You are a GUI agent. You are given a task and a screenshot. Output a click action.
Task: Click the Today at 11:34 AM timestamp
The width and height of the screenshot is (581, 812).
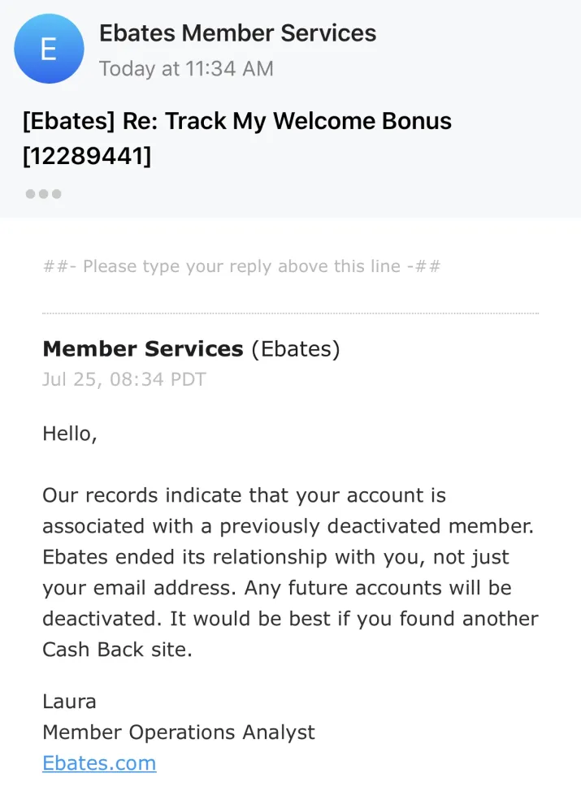[x=186, y=69]
